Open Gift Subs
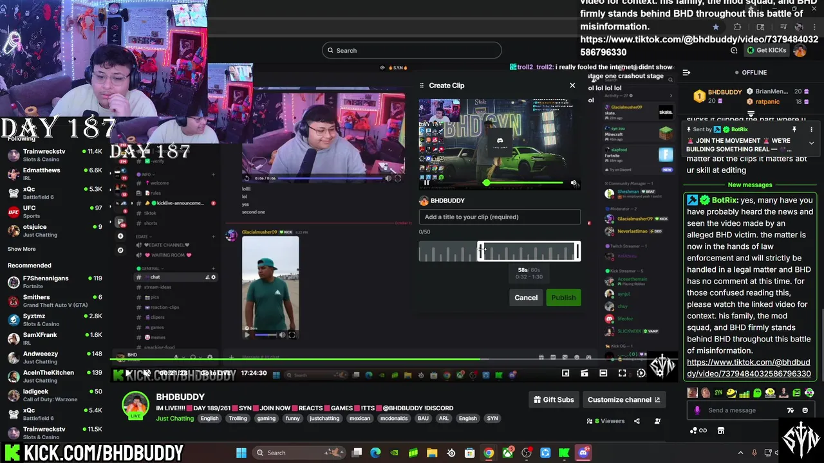The width and height of the screenshot is (824, 463). (x=554, y=399)
